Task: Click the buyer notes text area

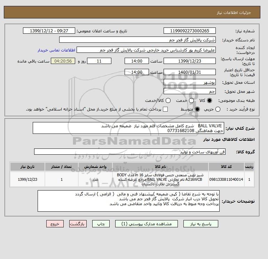Action: pyautogui.click(x=128, y=201)
